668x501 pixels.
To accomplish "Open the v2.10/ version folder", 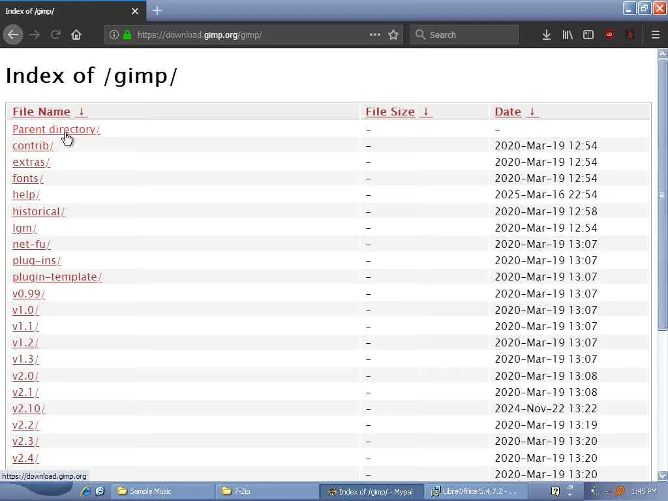I will 29,408.
